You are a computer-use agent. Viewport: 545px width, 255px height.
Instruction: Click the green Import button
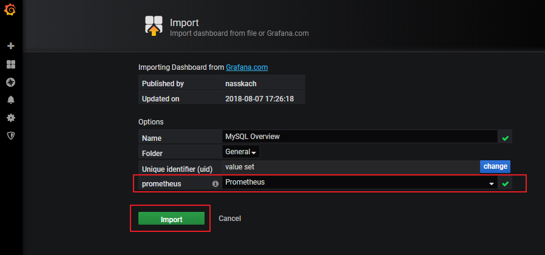[171, 219]
